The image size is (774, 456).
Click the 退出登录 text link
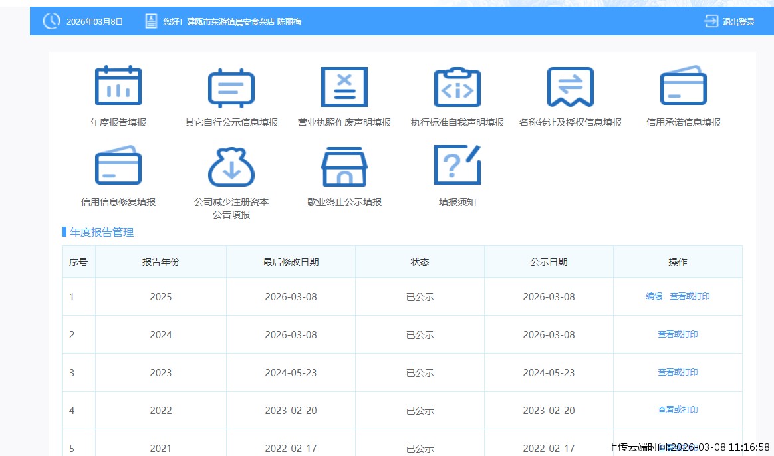click(x=739, y=22)
